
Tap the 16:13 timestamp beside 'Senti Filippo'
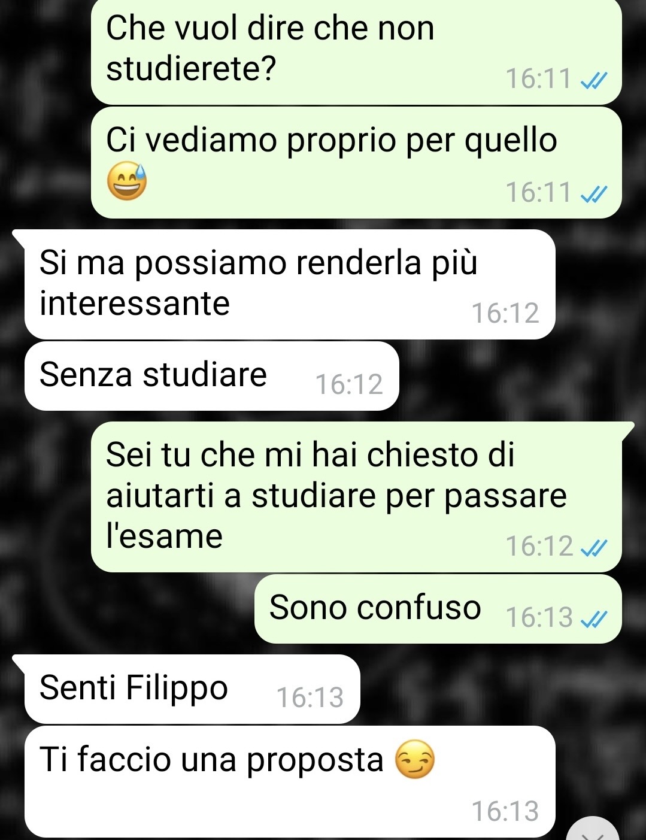coord(310,698)
